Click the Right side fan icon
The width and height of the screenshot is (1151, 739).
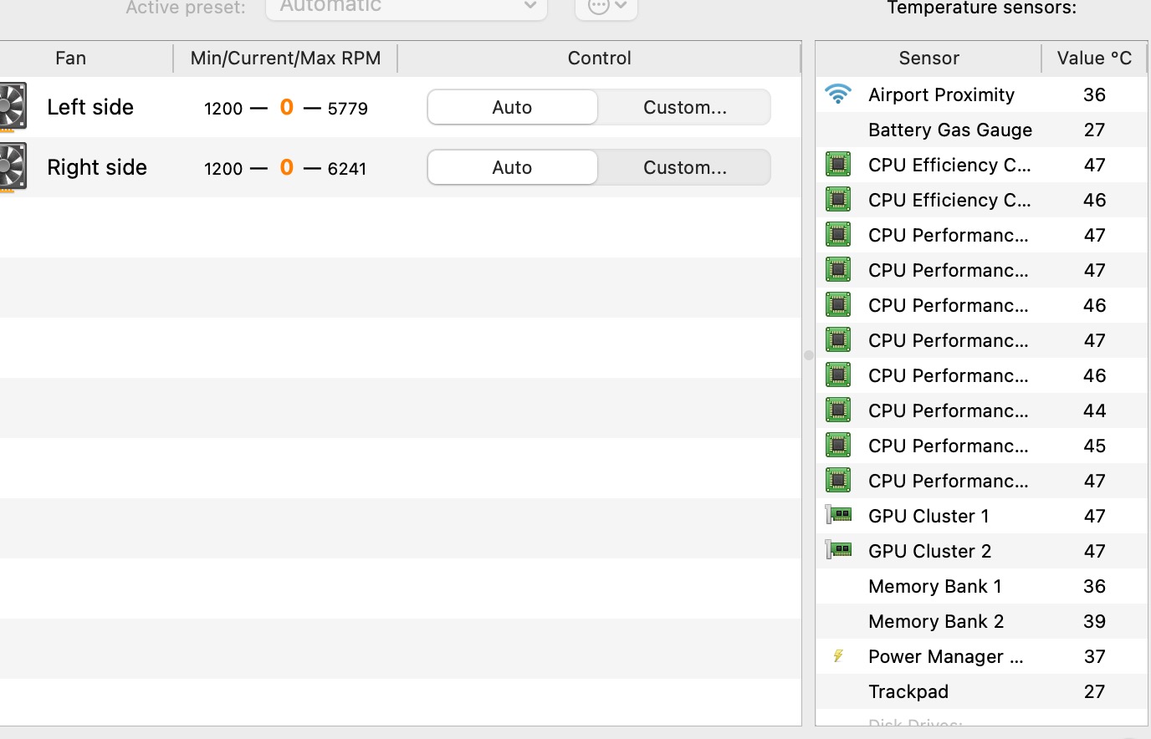click(13, 166)
